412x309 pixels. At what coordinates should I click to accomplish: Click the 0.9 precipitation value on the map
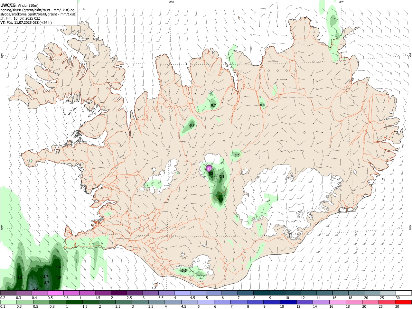[x=222, y=176]
